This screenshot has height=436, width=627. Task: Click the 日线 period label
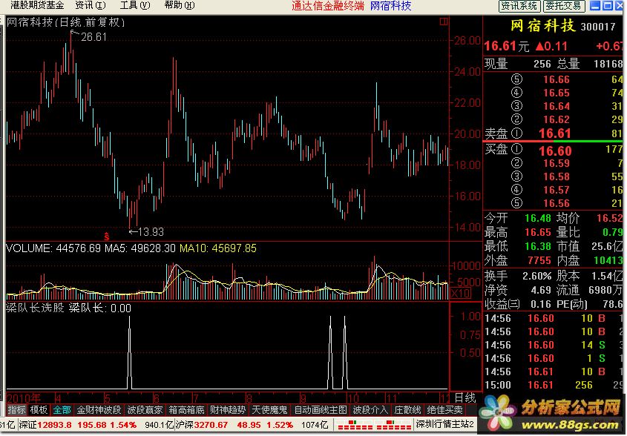465,397
